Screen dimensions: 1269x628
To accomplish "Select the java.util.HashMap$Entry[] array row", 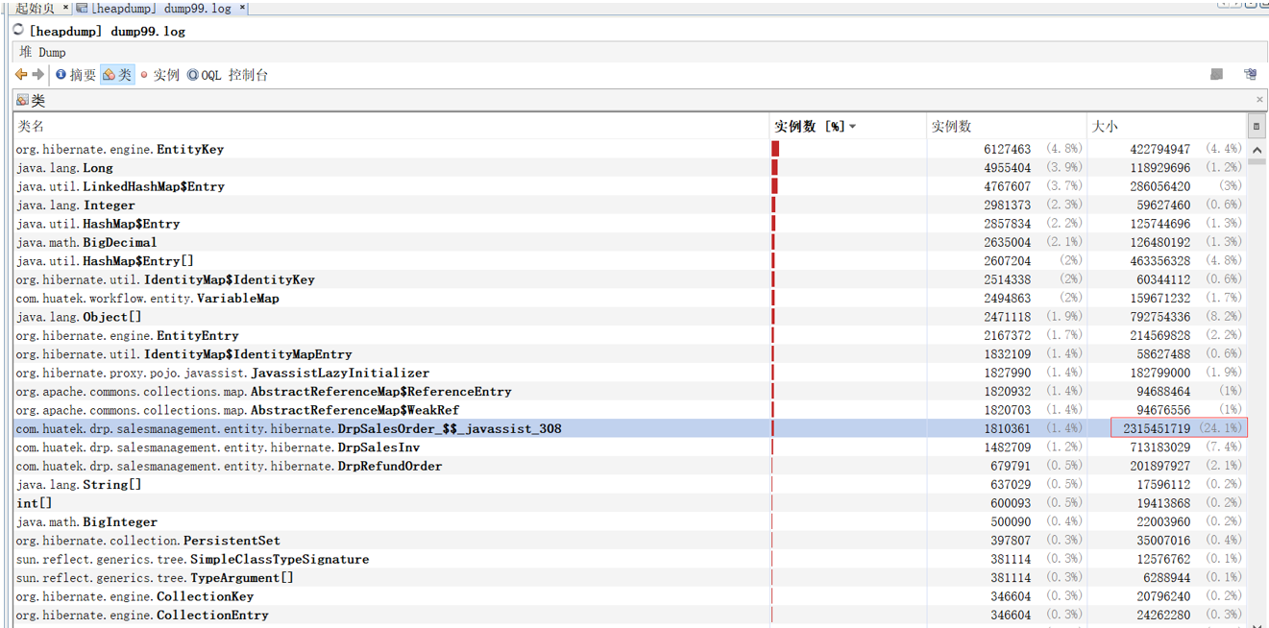I will click(x=630, y=261).
